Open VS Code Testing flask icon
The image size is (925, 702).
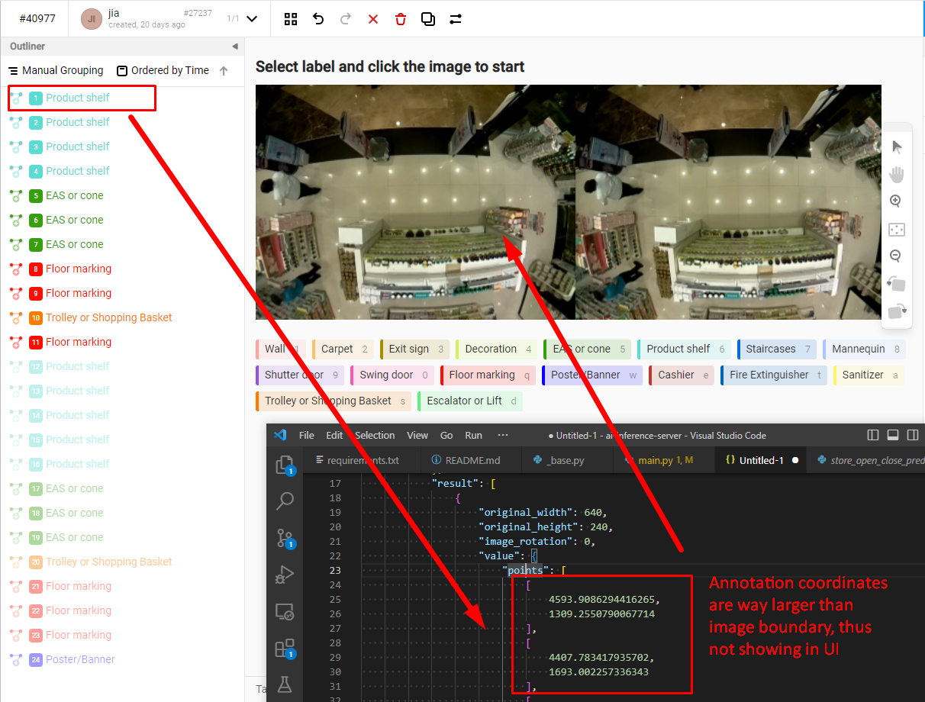285,684
